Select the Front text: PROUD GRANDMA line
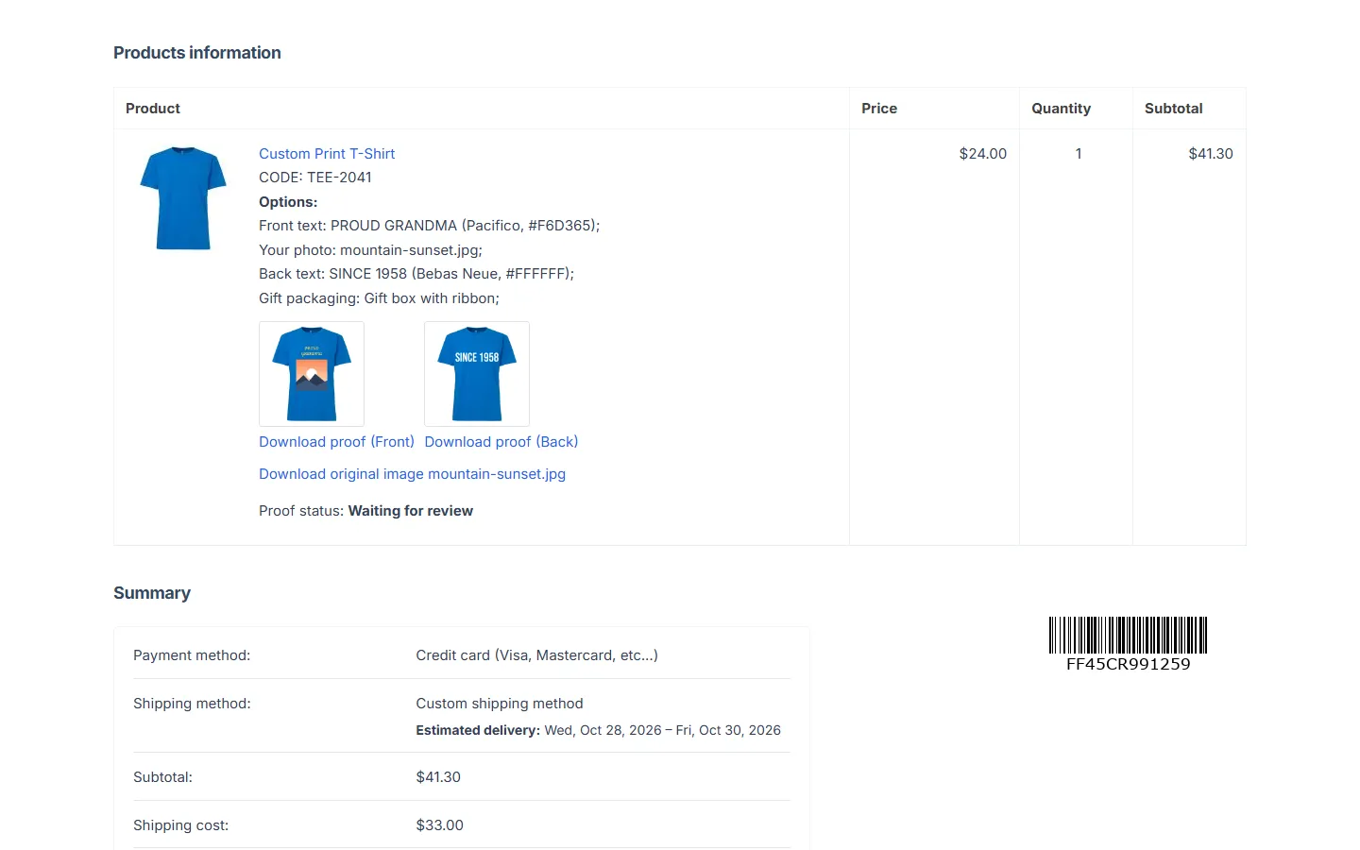 pos(430,225)
